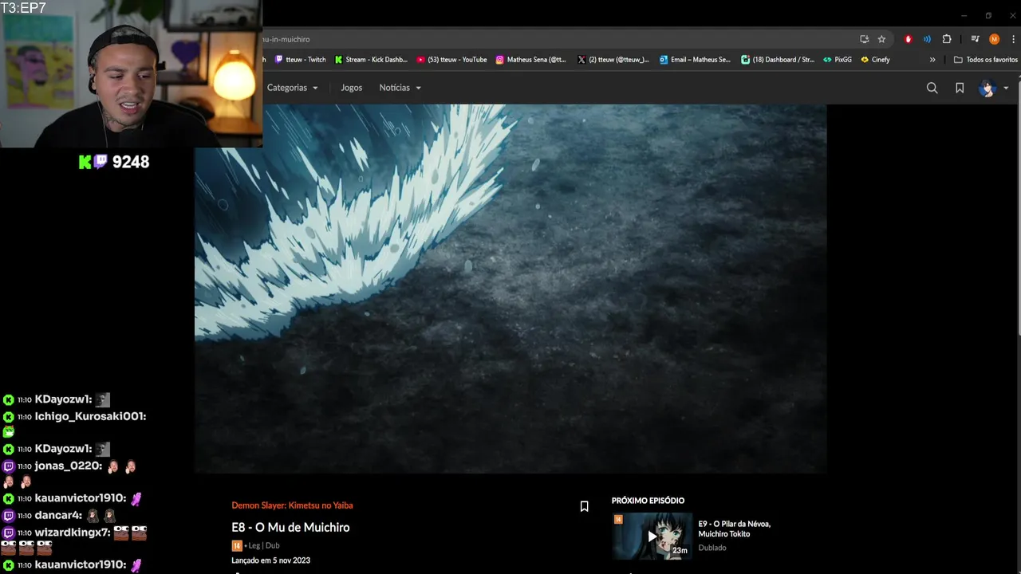Click chat username Ichigo_Kurosaki001

click(90, 416)
